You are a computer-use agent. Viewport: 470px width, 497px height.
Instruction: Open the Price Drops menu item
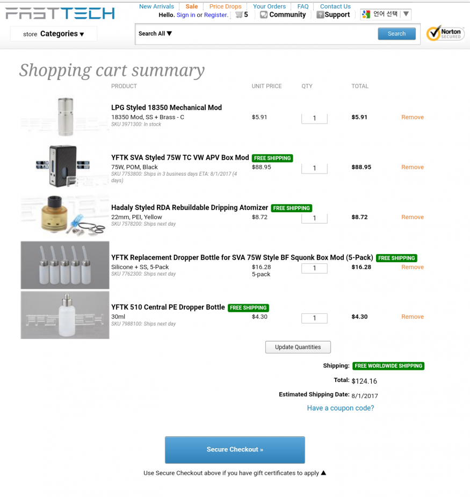tap(226, 6)
